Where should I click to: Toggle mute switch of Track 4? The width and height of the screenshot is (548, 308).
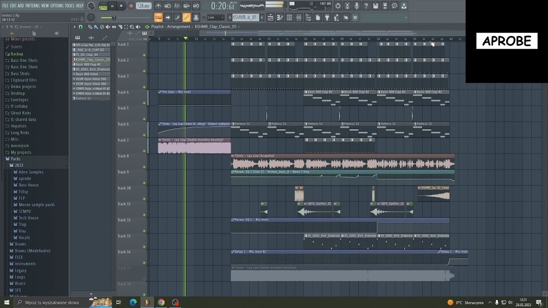(x=144, y=103)
